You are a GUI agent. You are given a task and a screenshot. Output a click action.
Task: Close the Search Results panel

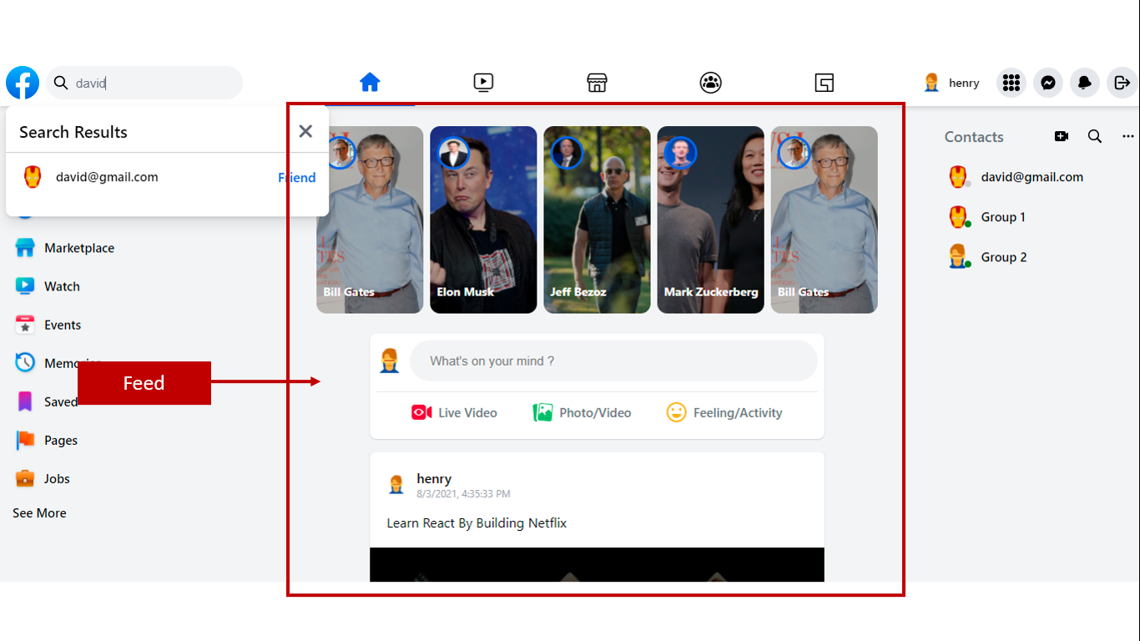305,131
